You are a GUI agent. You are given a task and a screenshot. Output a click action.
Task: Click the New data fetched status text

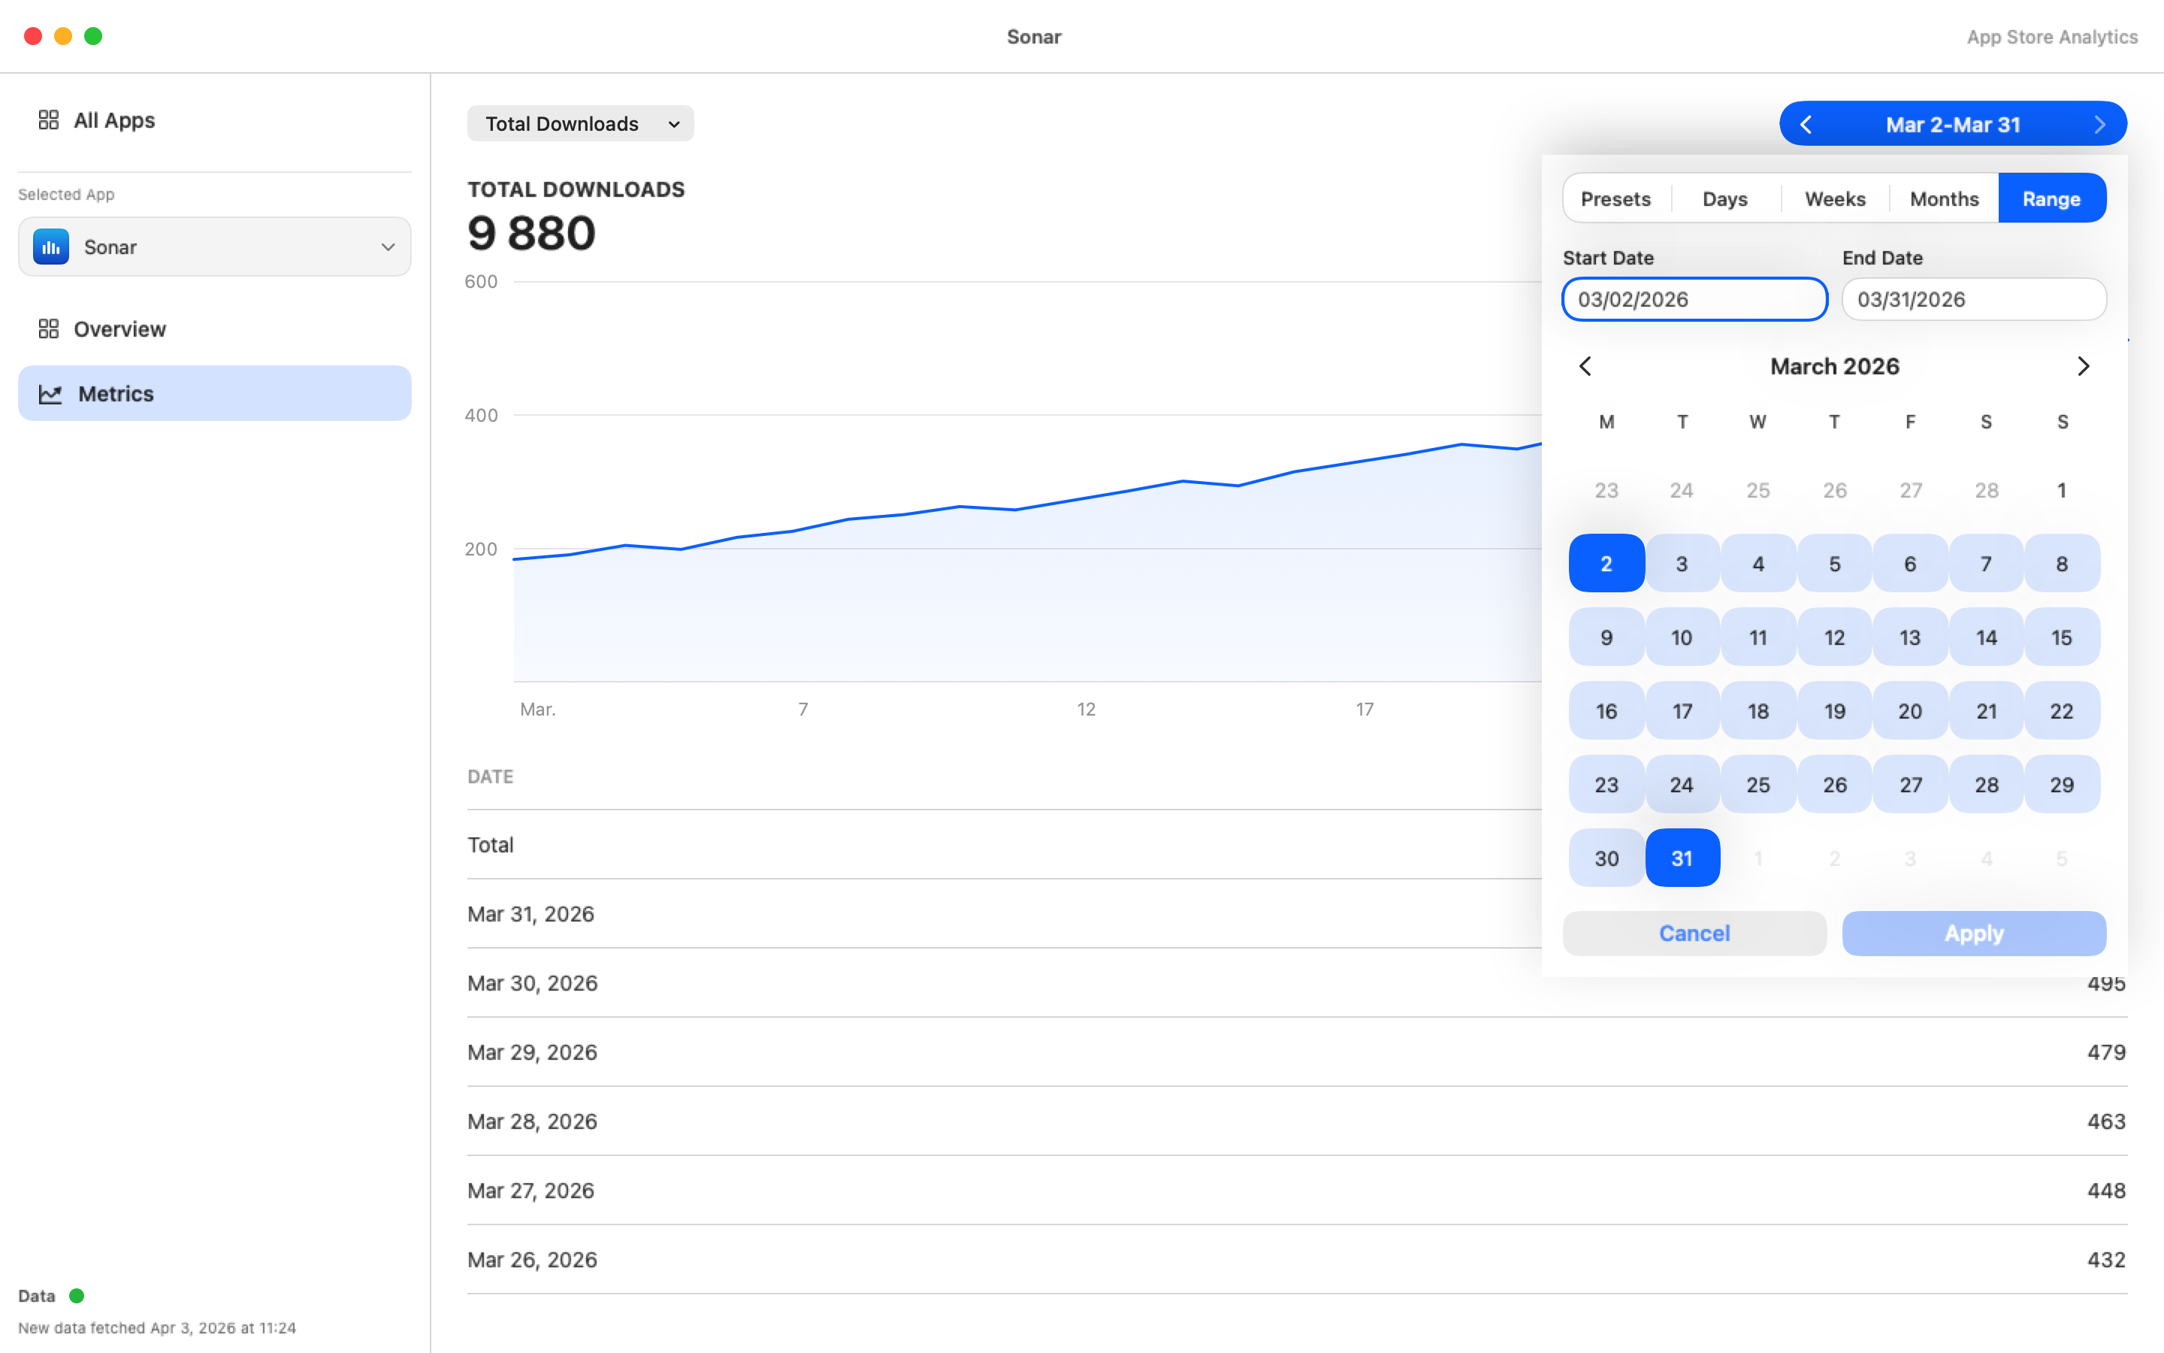(x=156, y=1328)
